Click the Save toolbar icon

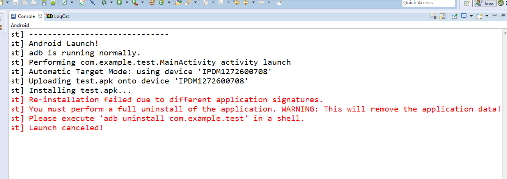pos(15,2)
